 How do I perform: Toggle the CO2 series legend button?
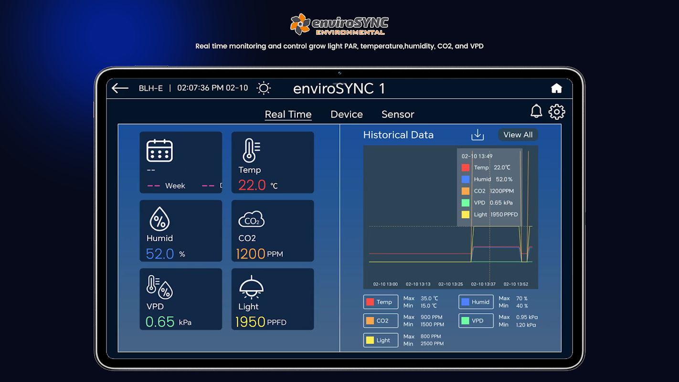[x=381, y=321]
